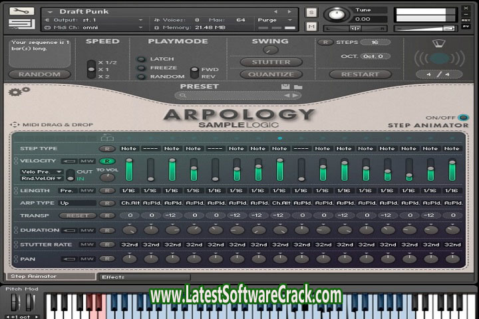Image resolution: width=479 pixels, height=319 pixels.
Task: Solo the instrument with S button
Action: tap(311, 13)
